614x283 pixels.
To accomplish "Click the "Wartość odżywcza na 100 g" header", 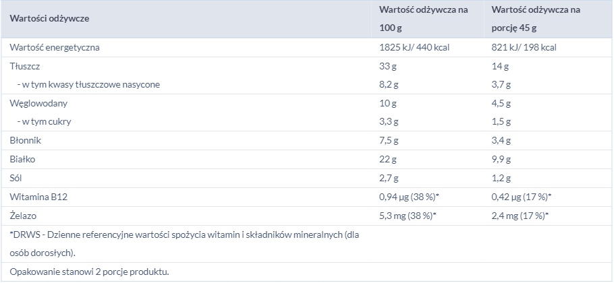I will 423,20.
